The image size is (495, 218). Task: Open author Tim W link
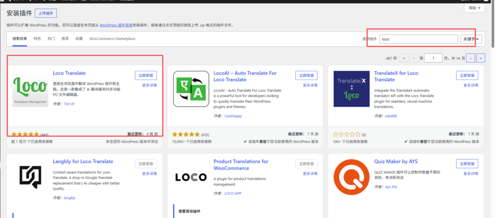69,104
